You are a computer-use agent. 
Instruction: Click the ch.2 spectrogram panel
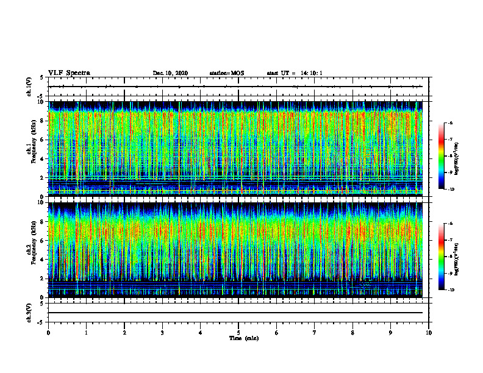[x=235, y=250]
